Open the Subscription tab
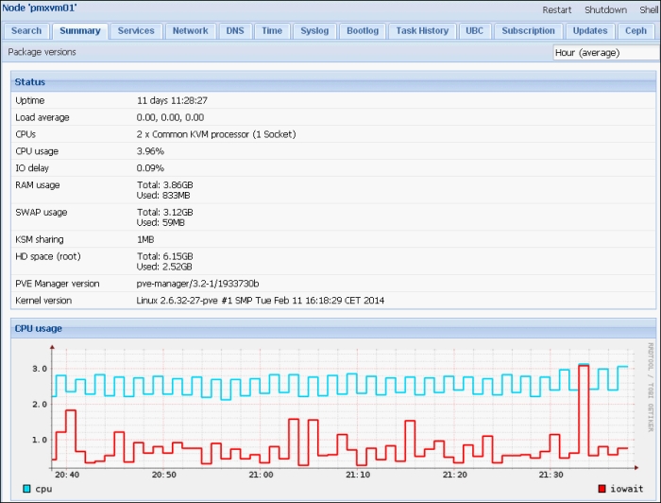Screen dimensions: 661x503 pos(528,31)
